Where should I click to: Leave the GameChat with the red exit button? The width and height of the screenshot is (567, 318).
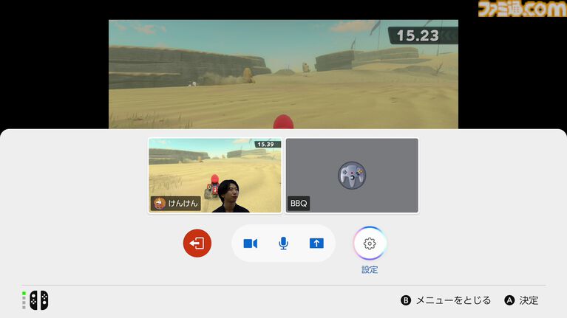click(197, 243)
